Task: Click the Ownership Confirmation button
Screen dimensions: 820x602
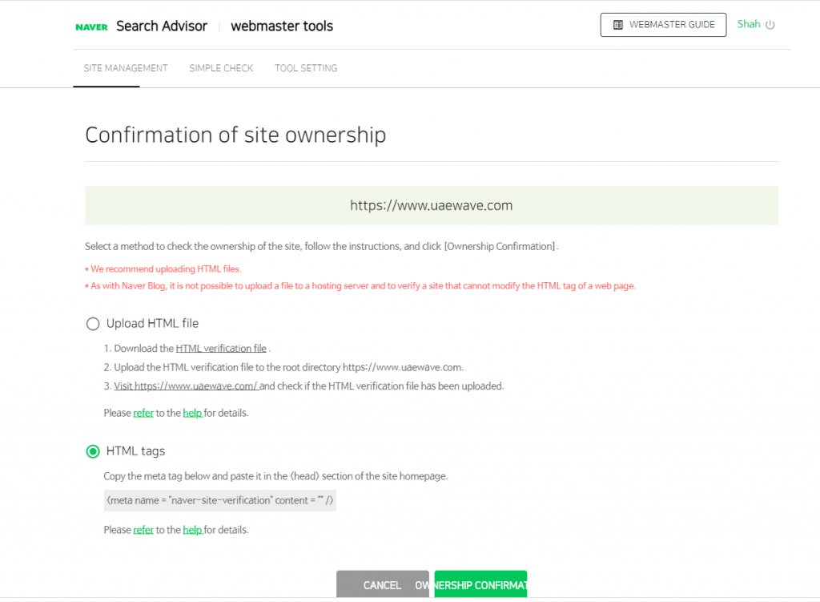Action: click(x=480, y=584)
